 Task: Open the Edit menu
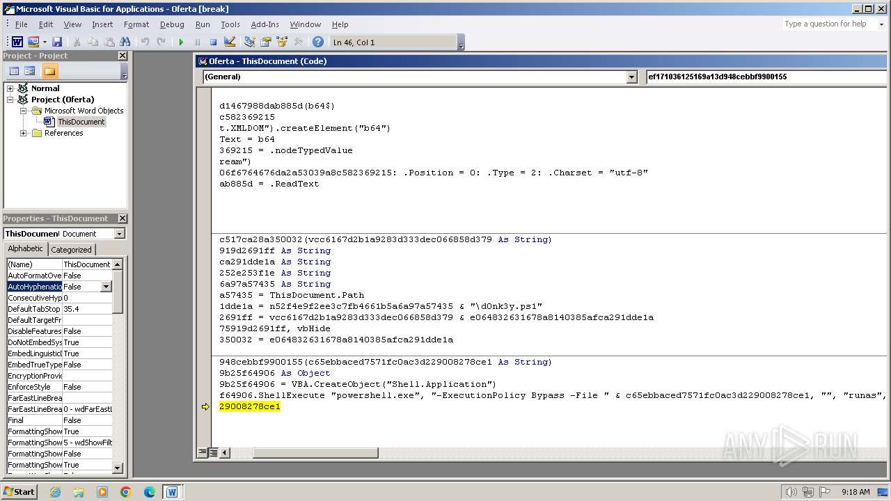pos(46,24)
